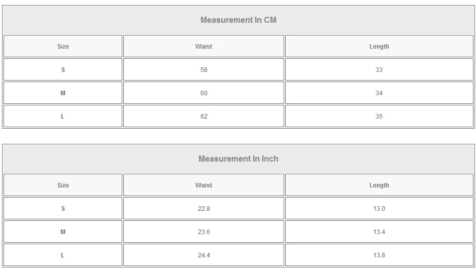This screenshot has height=269, width=476.
Task: Click the waist value 60 cell
Action: pos(203,93)
